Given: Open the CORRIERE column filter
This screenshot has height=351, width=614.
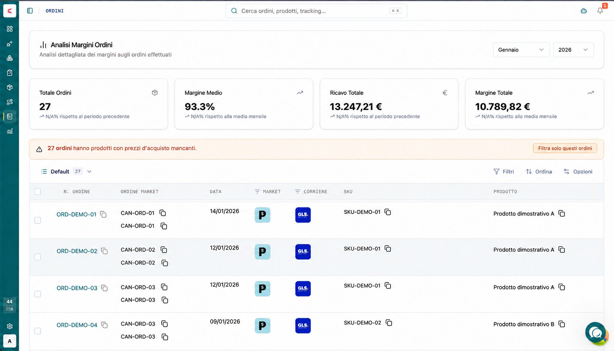Looking at the screenshot, I should (298, 191).
